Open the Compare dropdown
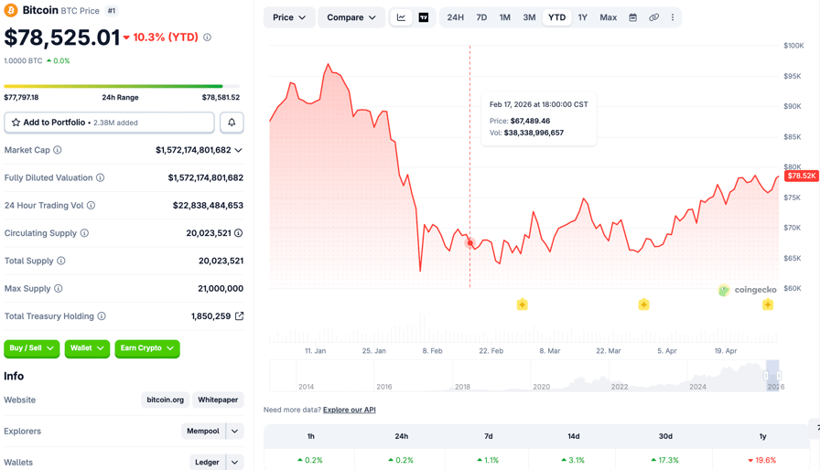The height and width of the screenshot is (470, 820). (x=351, y=17)
